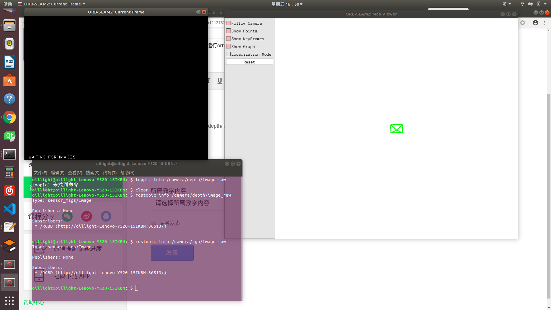Launch Rhythmbox music player from dock
Viewport: 551px width, 310px height.
coord(9,44)
